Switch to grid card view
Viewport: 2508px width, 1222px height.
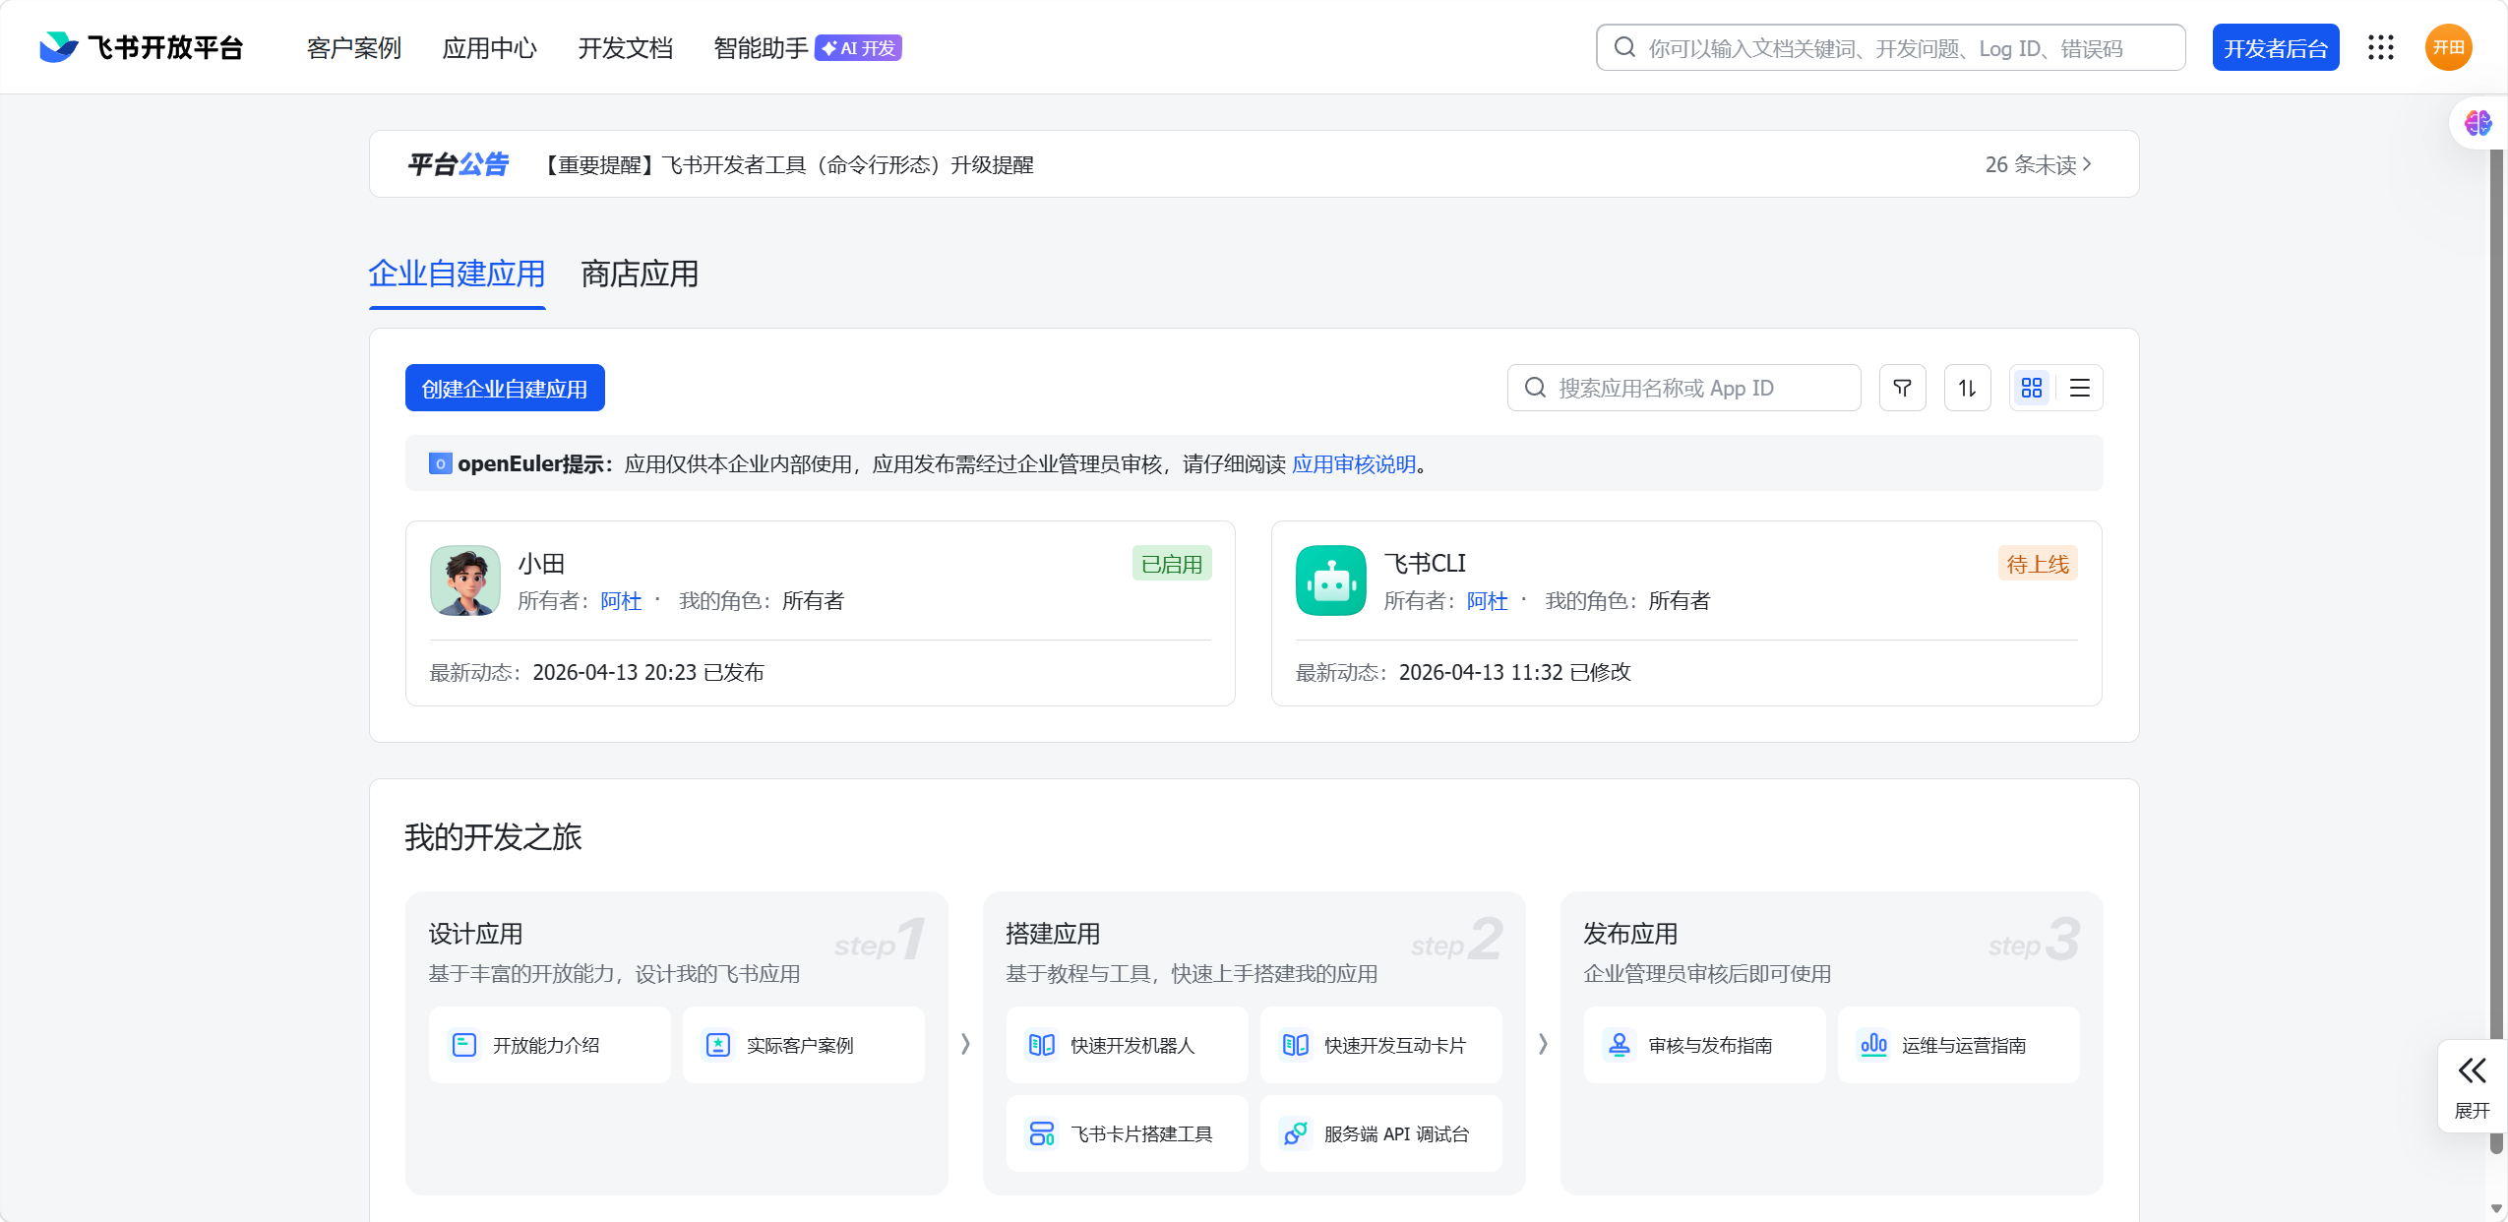(2032, 388)
